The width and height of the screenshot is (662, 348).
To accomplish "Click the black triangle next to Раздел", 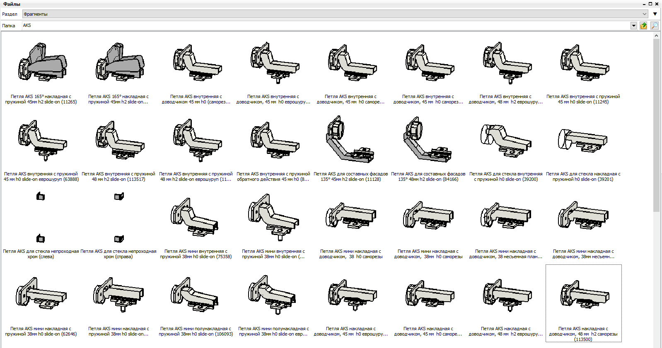I will click(655, 14).
